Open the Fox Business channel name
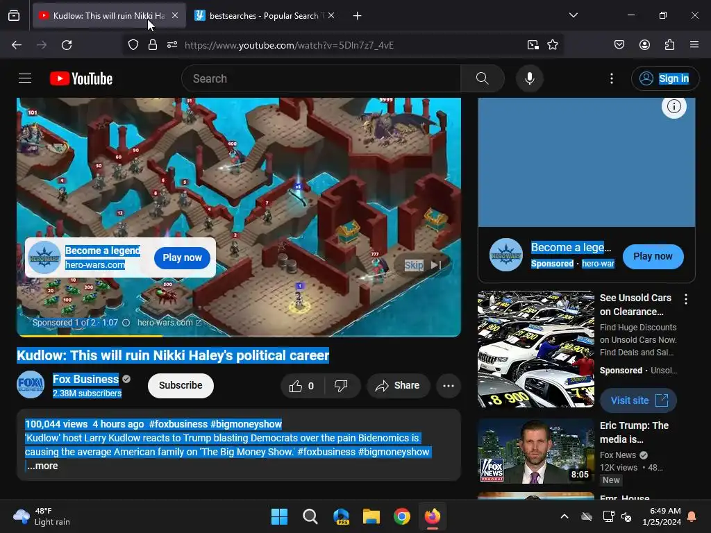The width and height of the screenshot is (711, 533). pos(85,380)
